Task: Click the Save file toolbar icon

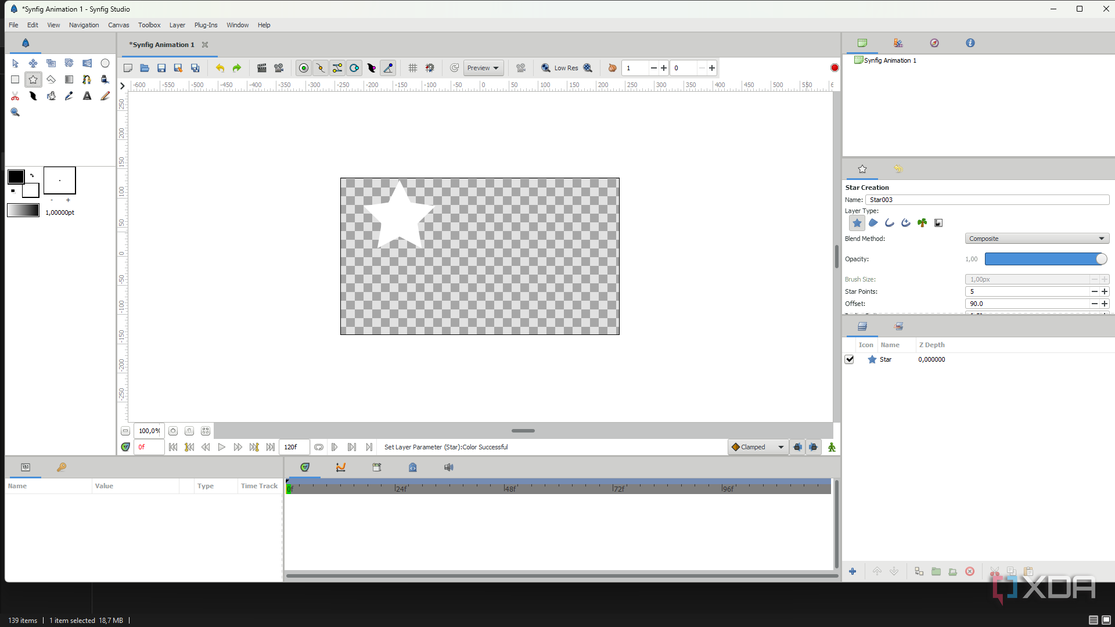Action: [x=161, y=68]
